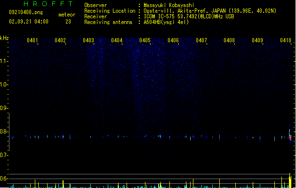Click the 0406 time marker
The image size is (296, 188).
(173, 40)
